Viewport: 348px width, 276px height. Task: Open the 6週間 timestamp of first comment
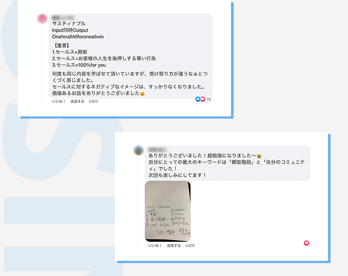coord(93,102)
